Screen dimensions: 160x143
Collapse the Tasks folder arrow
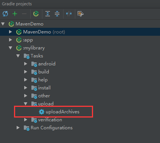[18, 56]
